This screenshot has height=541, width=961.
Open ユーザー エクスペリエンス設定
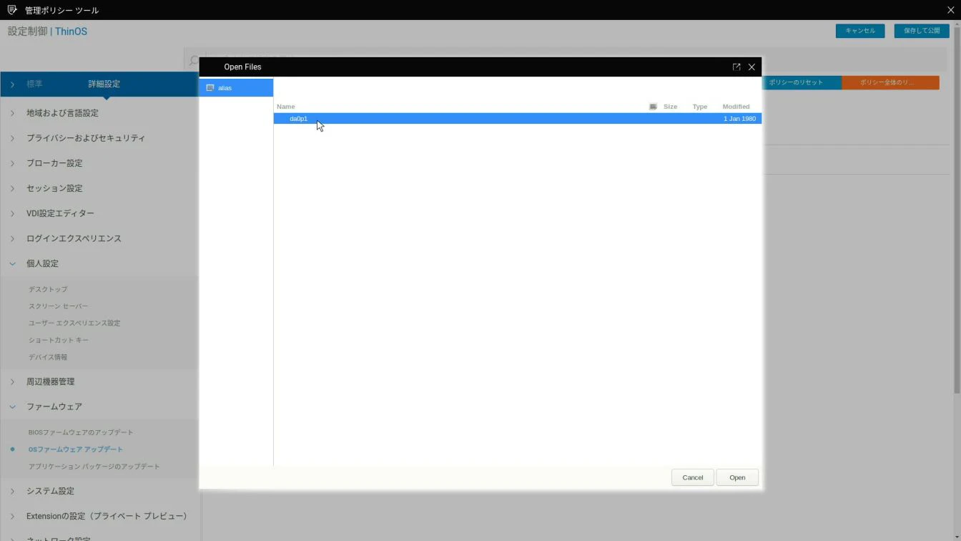click(74, 323)
